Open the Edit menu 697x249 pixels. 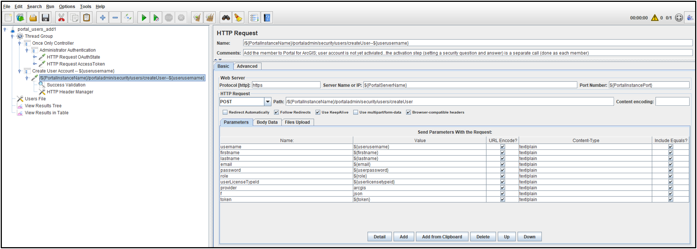[19, 6]
